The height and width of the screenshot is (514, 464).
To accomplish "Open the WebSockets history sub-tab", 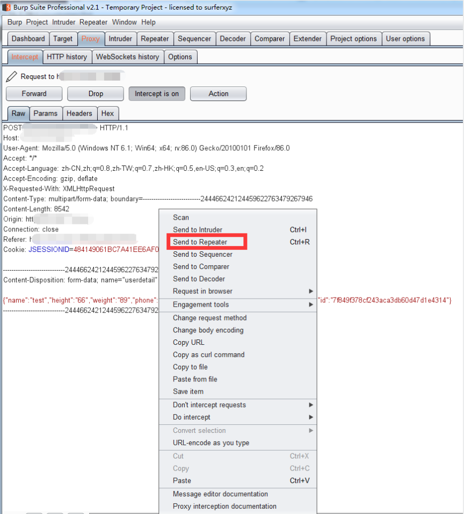I will click(127, 57).
